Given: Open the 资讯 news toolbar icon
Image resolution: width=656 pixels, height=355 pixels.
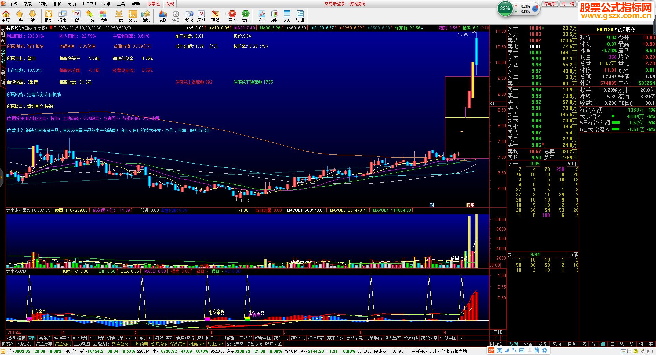Looking at the screenshot, I should click(300, 16).
